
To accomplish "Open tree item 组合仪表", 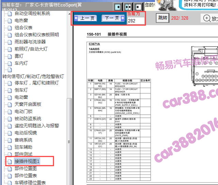I will pyautogui.click(x=24, y=28).
